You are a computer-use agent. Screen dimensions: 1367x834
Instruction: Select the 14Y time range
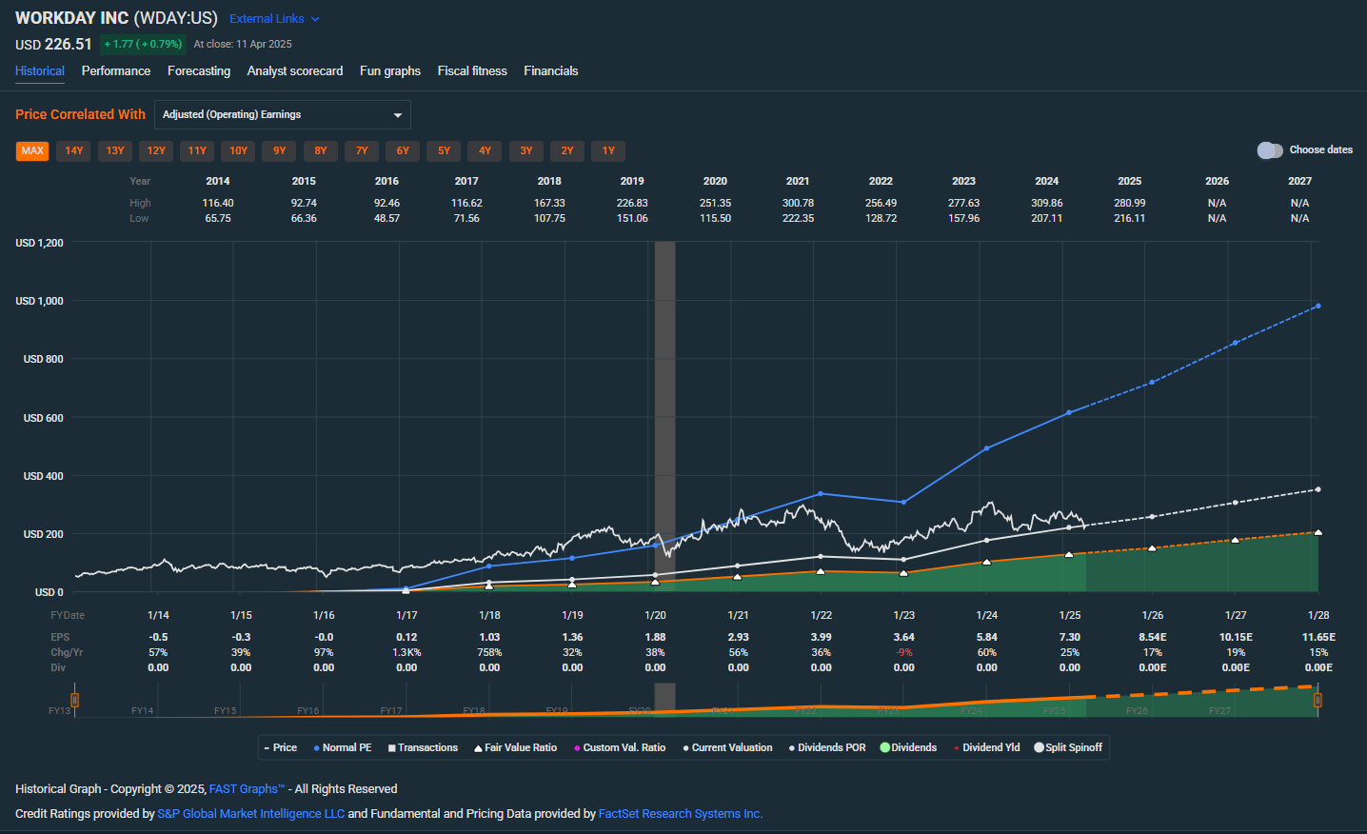click(x=73, y=150)
